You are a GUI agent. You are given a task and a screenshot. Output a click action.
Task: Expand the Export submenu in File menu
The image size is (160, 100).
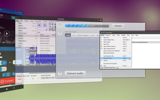click(x=26, y=36)
